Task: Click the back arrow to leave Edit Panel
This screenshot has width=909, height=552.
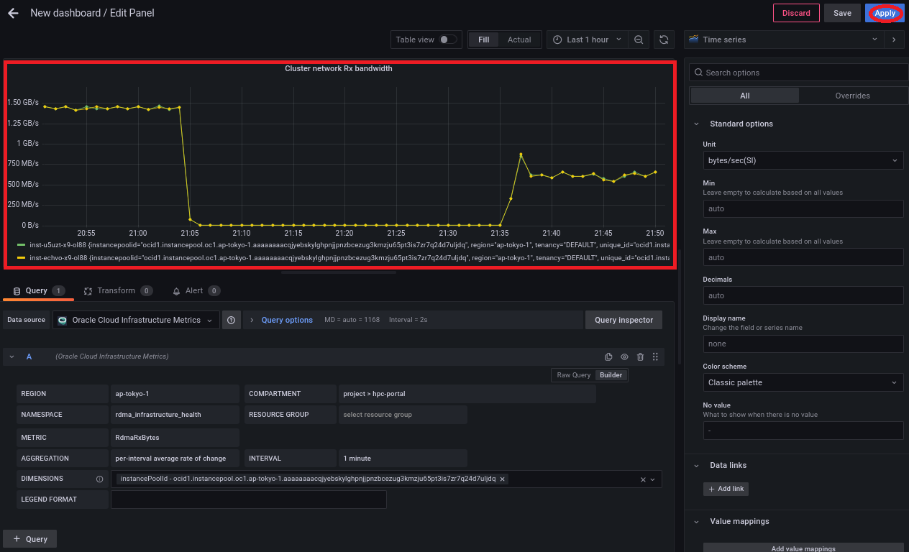Action: tap(13, 13)
